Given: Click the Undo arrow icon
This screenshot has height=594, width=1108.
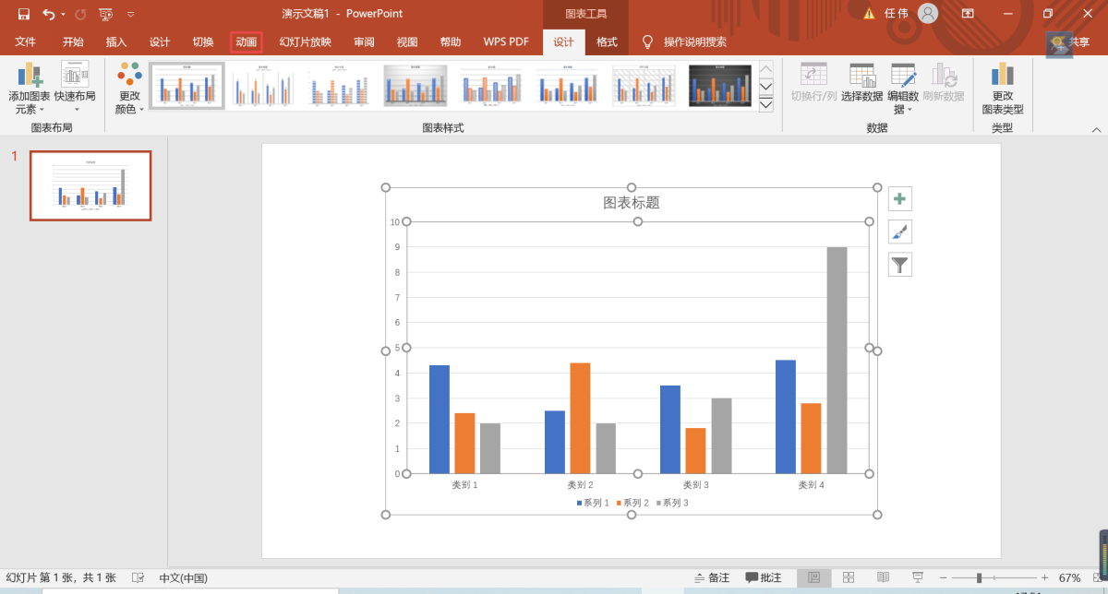Looking at the screenshot, I should 49,14.
